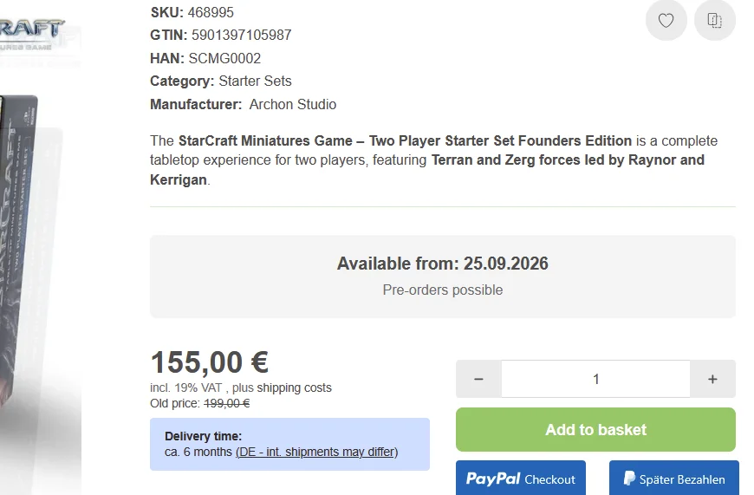
Task: Select the SKU number 468995
Action: pos(211,12)
